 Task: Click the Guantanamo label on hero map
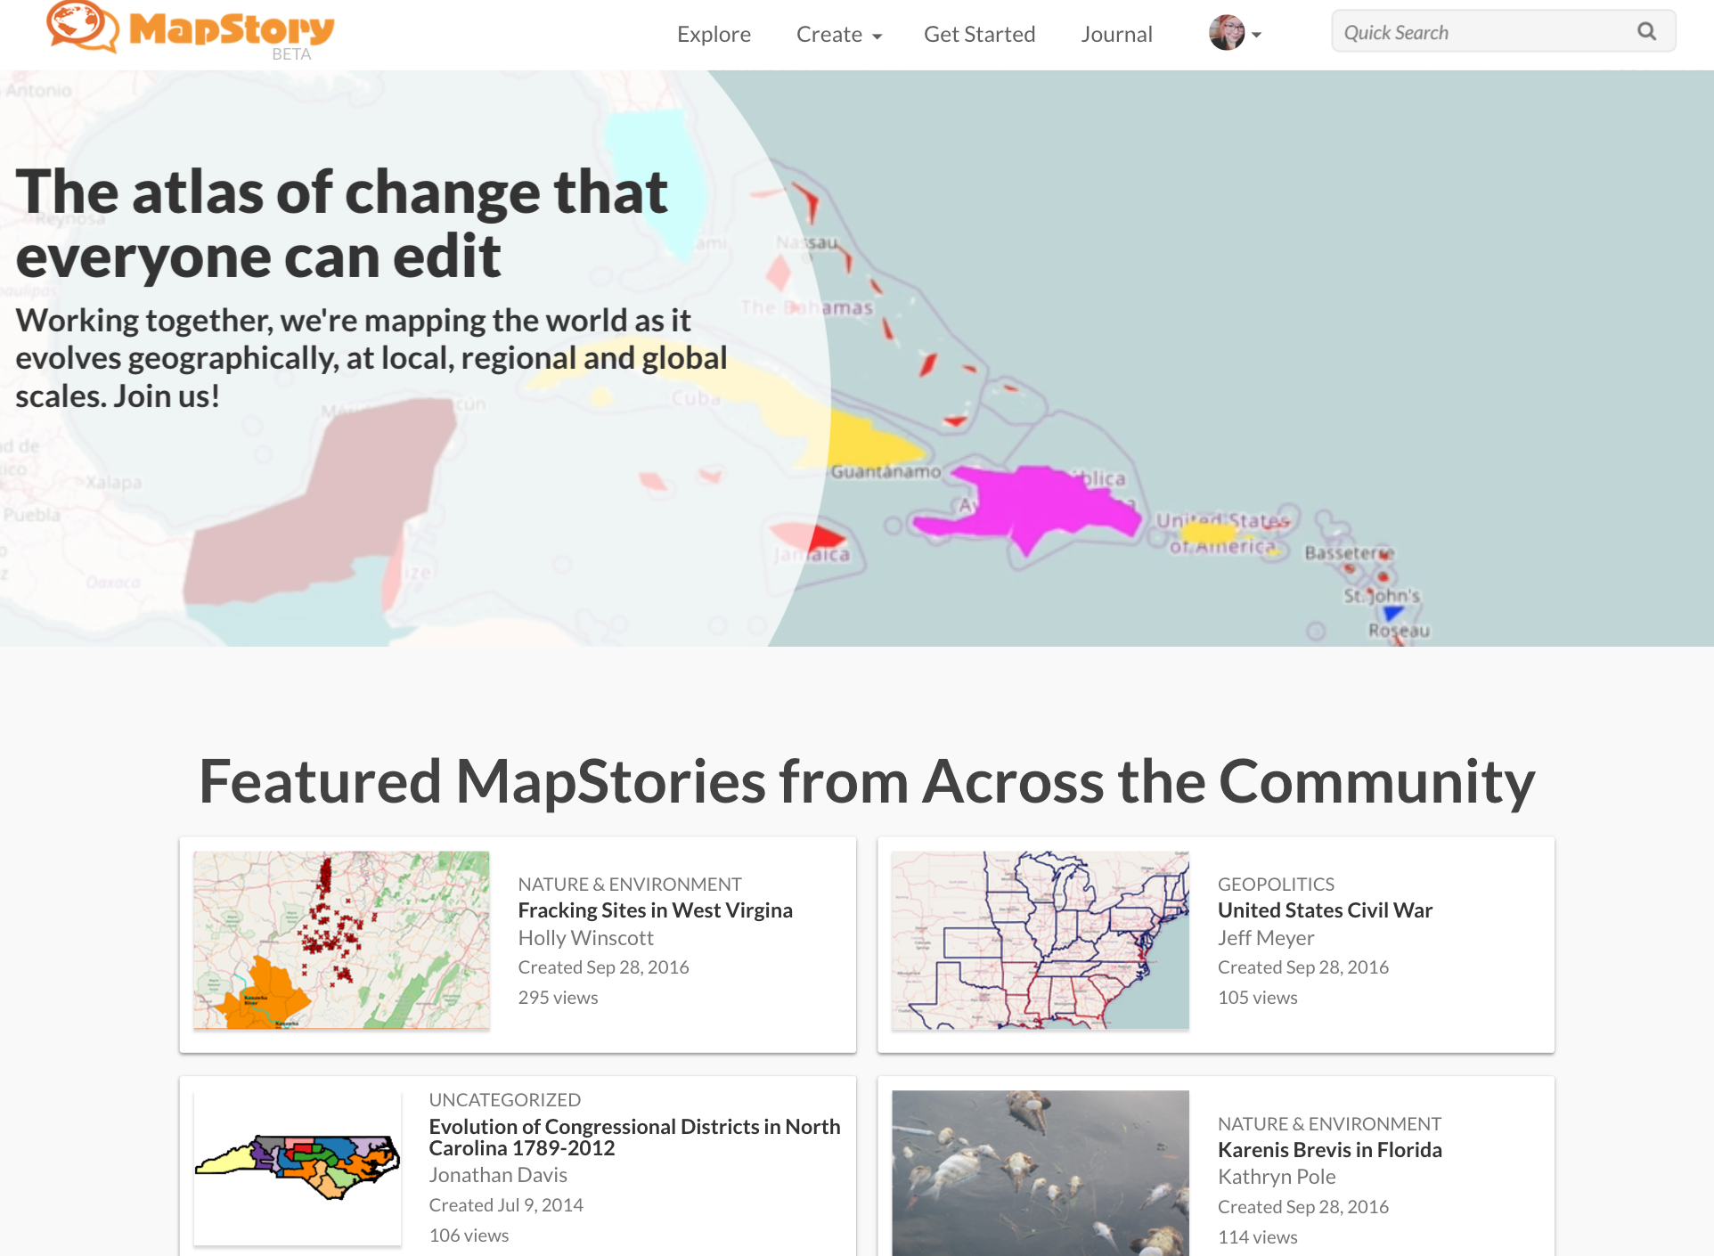(886, 471)
